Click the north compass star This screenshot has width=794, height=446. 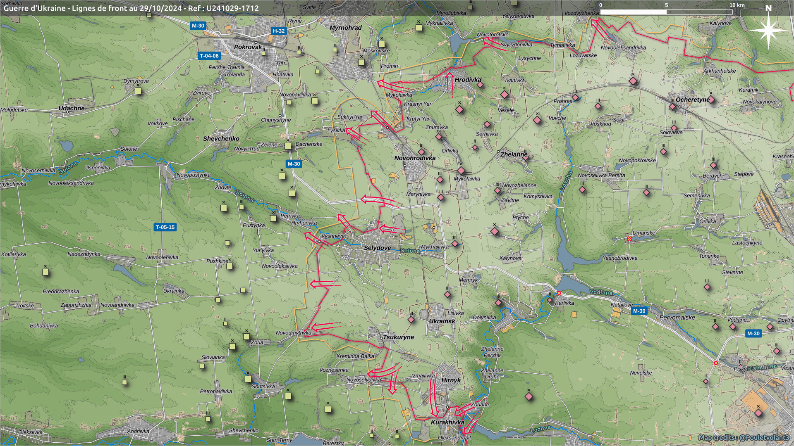coord(768,30)
